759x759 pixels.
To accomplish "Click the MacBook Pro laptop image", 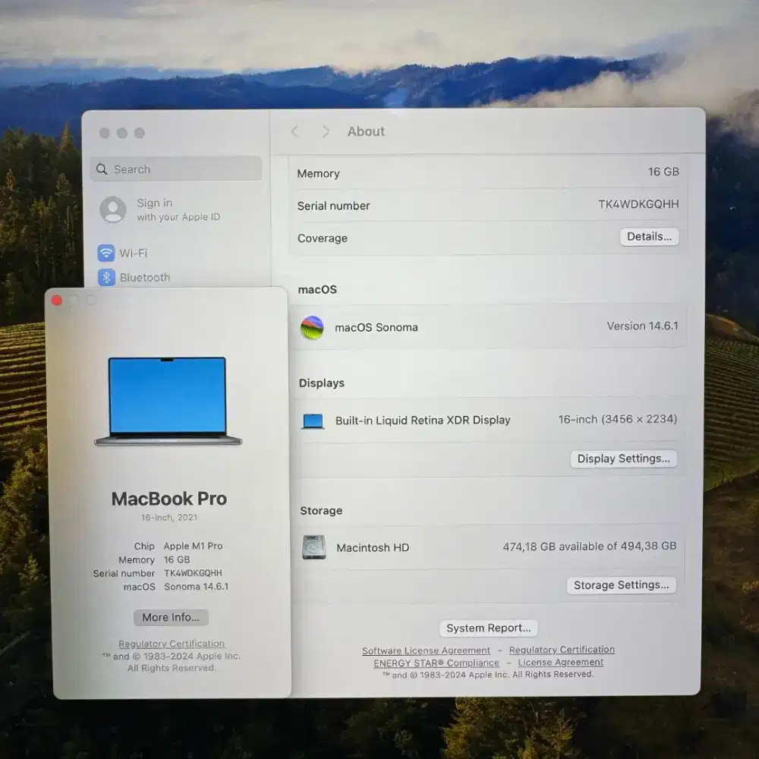I will [167, 398].
